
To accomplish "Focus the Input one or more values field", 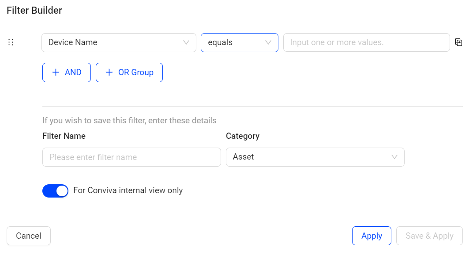I will (367, 42).
